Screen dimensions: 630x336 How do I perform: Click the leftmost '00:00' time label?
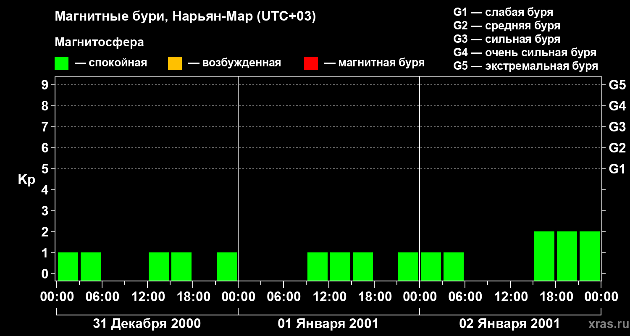click(x=57, y=297)
